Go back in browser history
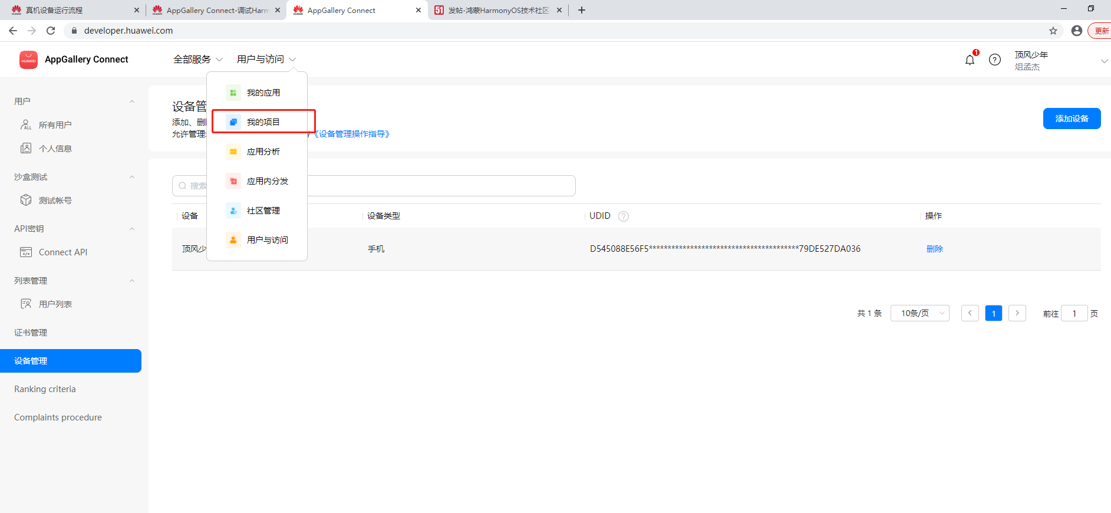 pyautogui.click(x=13, y=31)
